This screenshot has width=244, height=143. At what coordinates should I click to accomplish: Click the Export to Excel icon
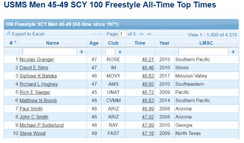(x=8, y=33)
